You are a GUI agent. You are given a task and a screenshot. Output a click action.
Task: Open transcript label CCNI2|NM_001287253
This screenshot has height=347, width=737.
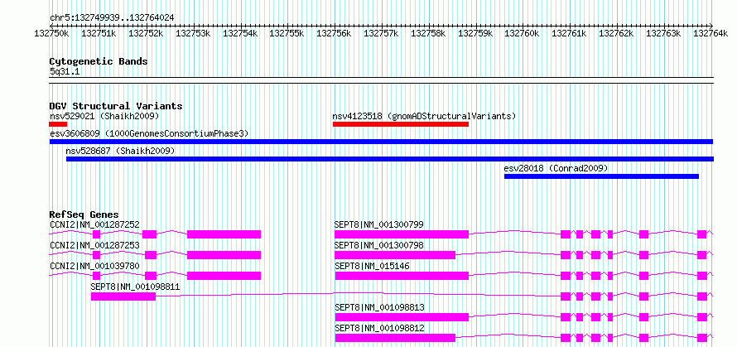coord(94,245)
